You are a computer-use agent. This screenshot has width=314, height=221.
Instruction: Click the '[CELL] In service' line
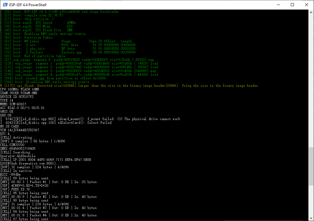click(x=16, y=171)
